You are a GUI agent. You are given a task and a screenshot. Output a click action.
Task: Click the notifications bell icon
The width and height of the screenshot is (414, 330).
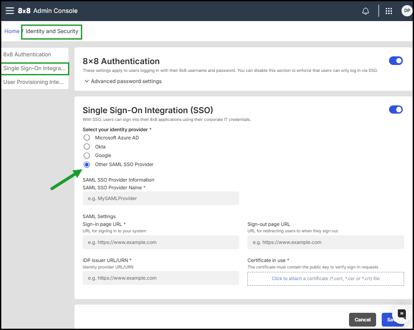click(365, 11)
